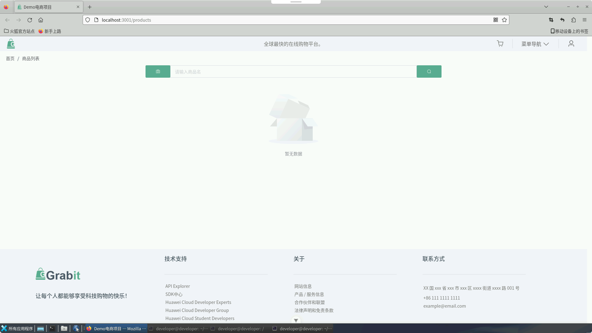Image resolution: width=592 pixels, height=333 pixels.
Task: Open the Firefox hamburger application menu
Action: click(584, 20)
